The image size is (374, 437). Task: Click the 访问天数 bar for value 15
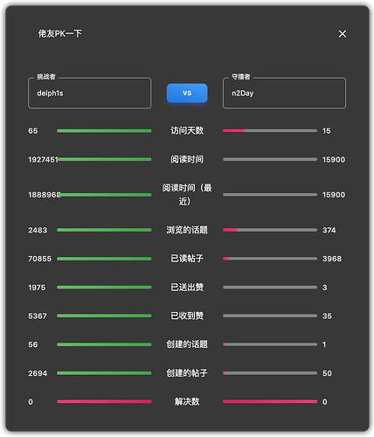(270, 131)
